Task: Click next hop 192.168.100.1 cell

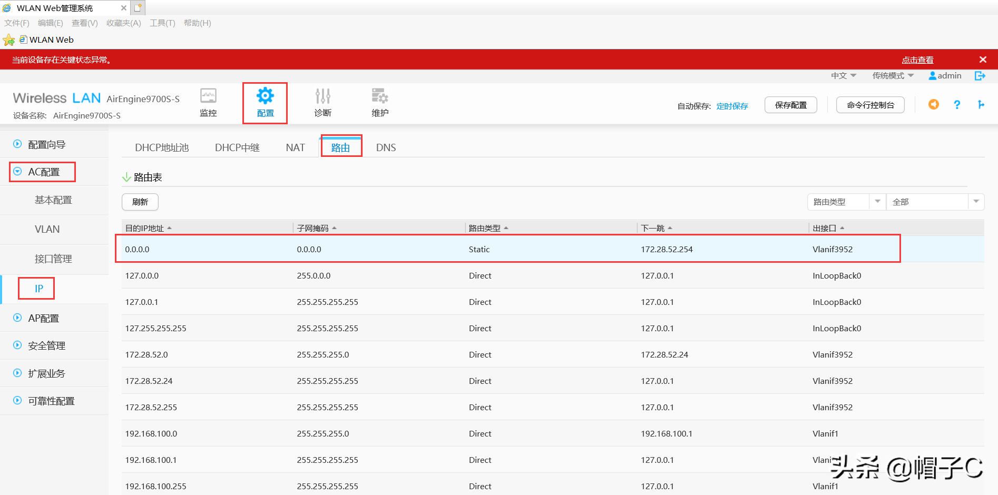Action: click(667, 433)
